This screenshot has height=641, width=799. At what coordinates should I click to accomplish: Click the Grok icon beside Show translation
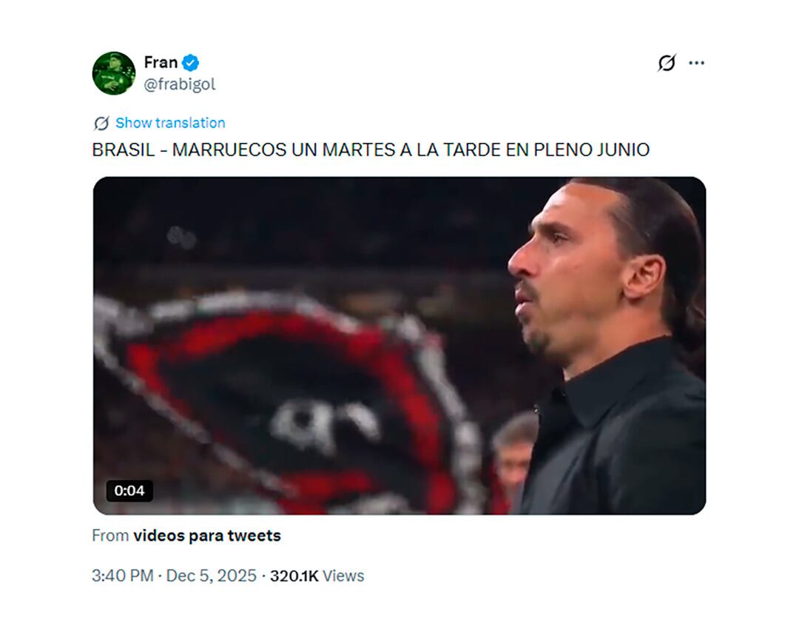click(101, 123)
